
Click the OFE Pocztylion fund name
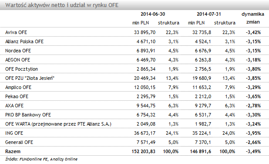[x=21, y=69]
